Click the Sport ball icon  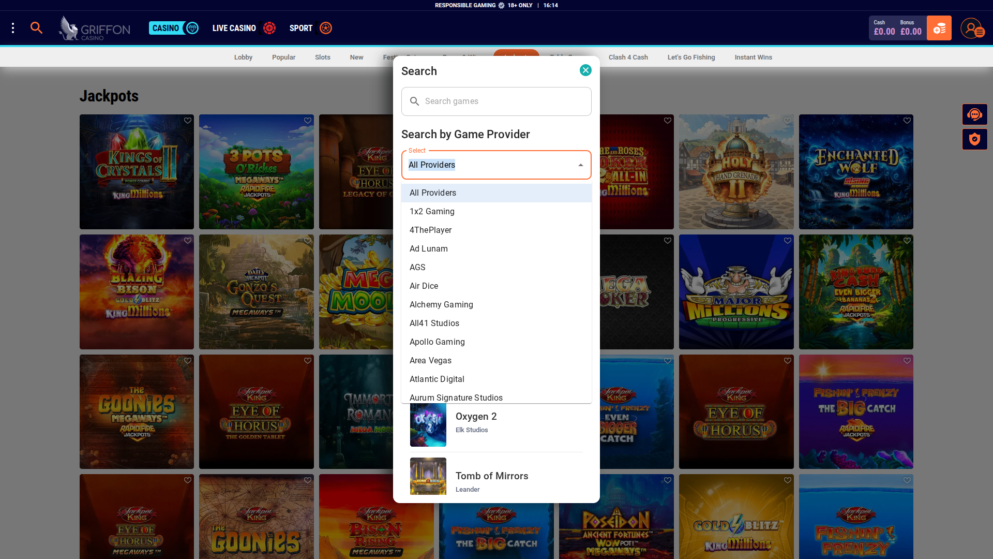325,28
